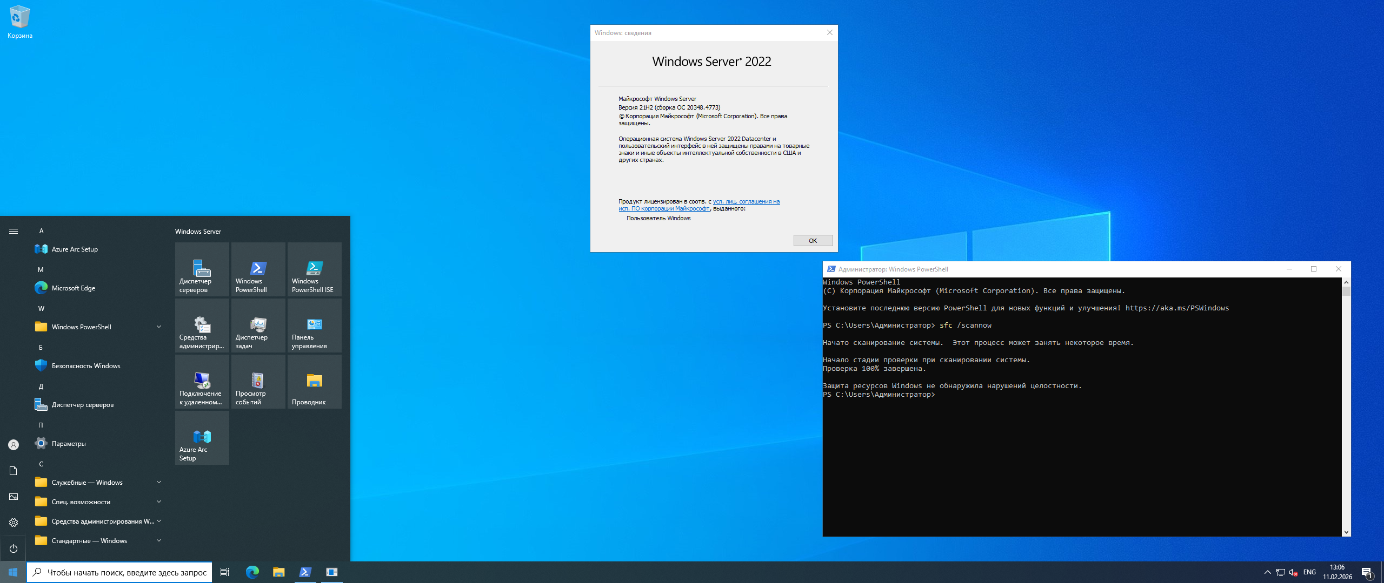
Task: Show hidden system tray icons
Action: pos(1267,572)
